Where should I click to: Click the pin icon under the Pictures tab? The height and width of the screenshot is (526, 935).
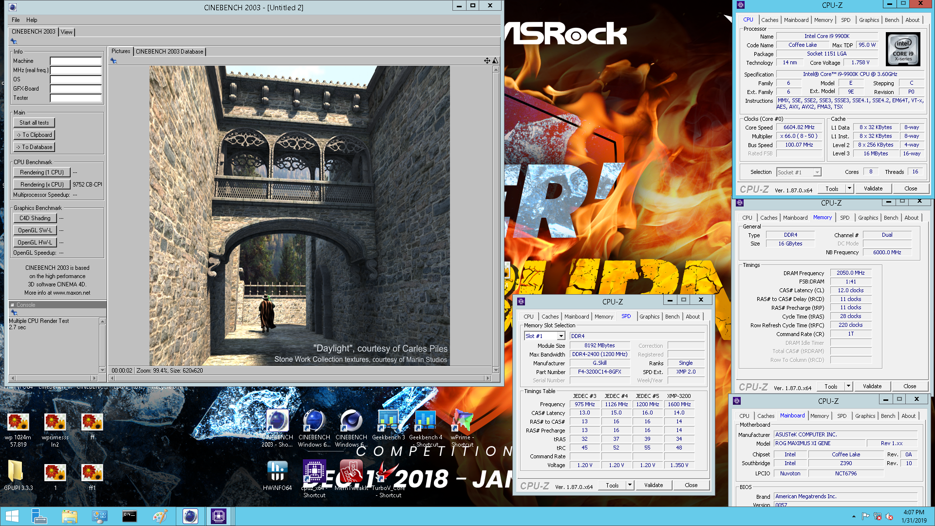113,61
